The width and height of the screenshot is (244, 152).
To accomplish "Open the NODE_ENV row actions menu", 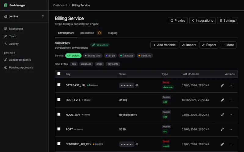I will pyautogui.click(x=231, y=115).
